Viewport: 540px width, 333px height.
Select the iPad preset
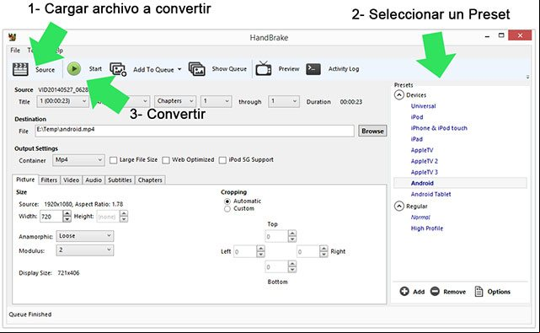[416, 139]
